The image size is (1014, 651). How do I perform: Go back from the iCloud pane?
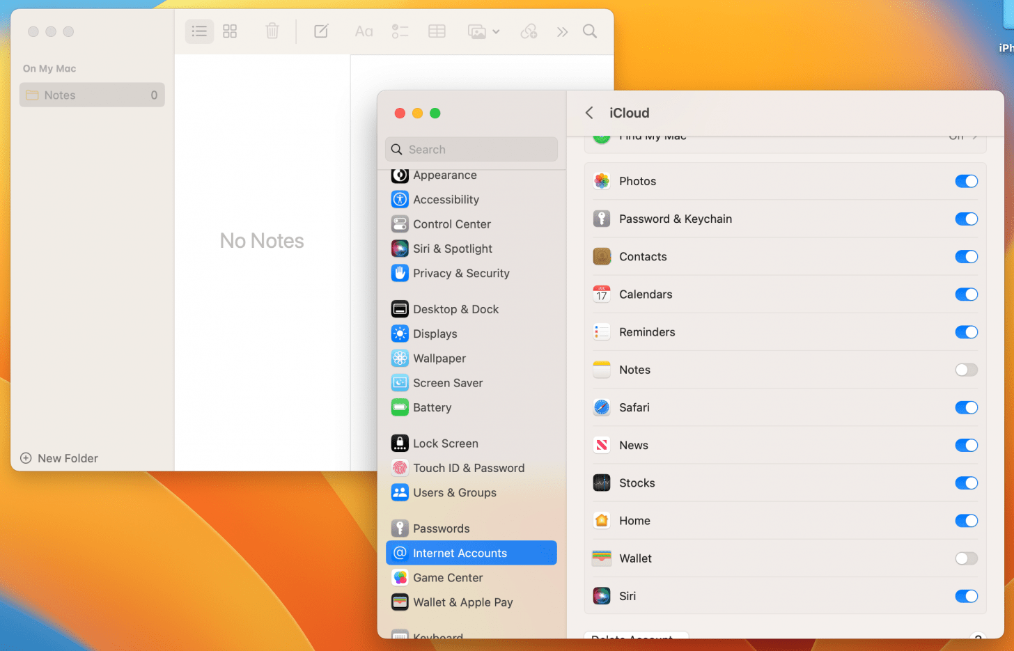point(589,113)
